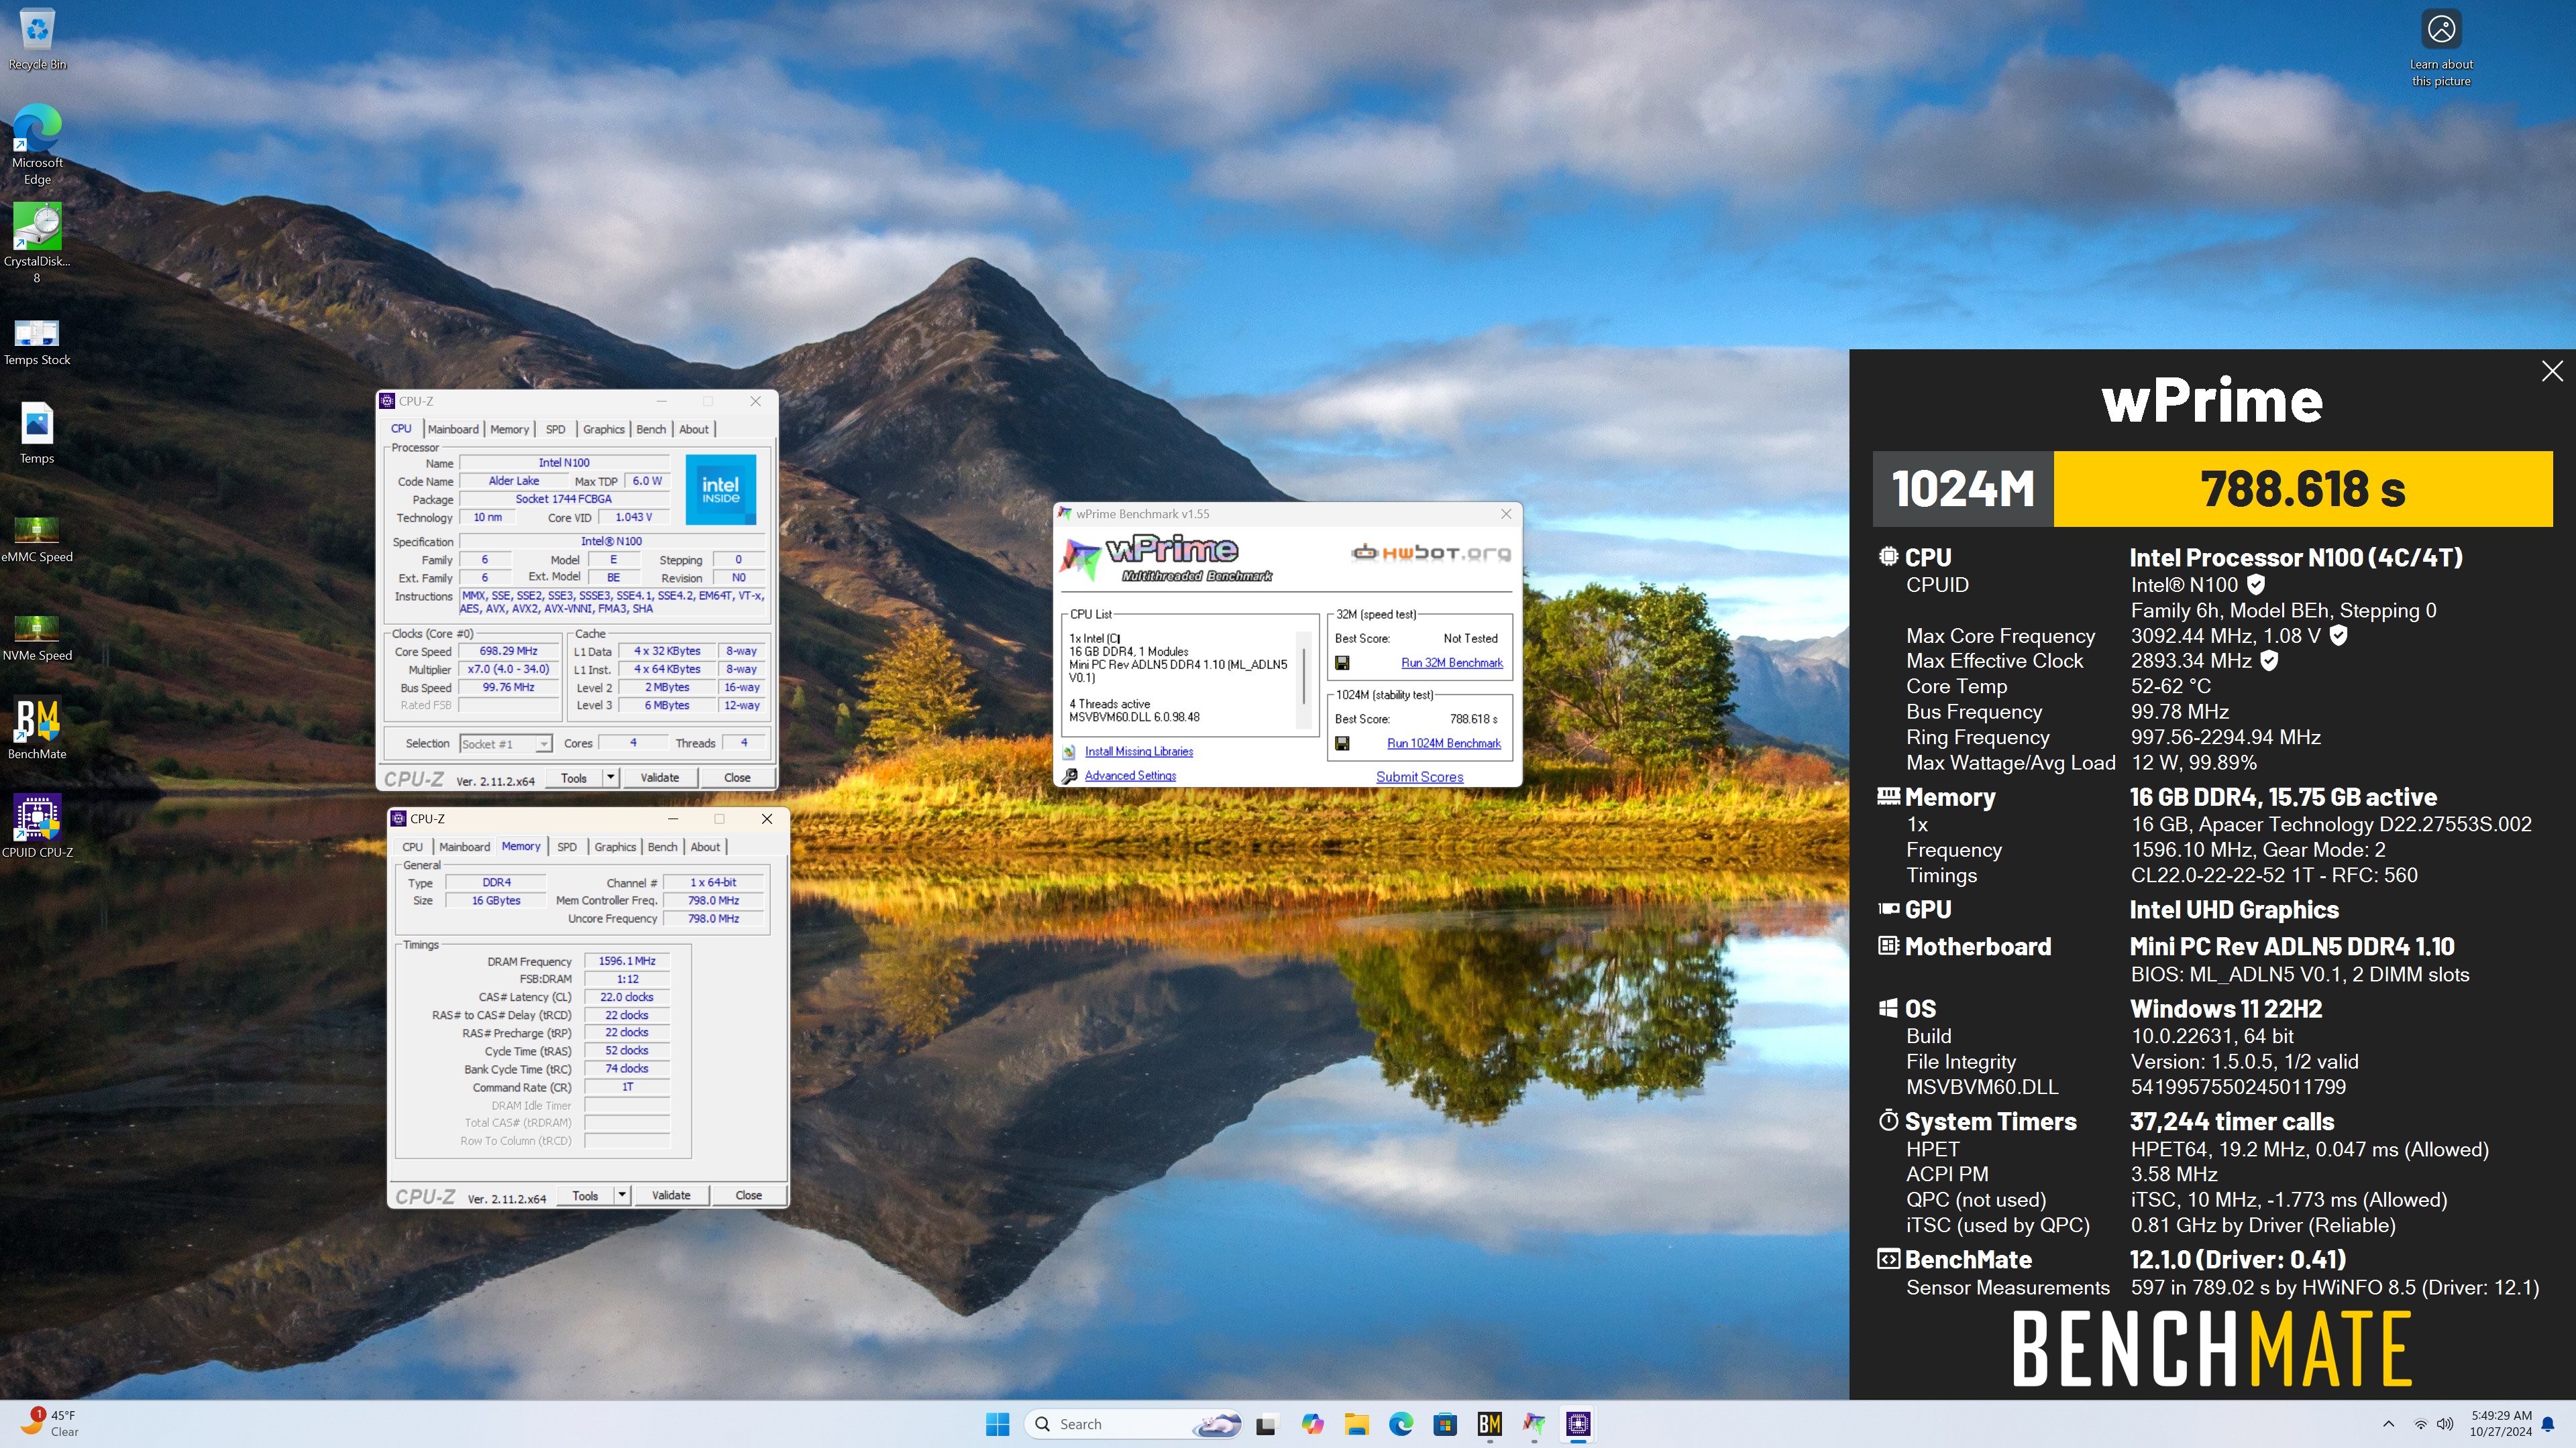
Task: Click the taskbar Search box
Action: click(x=1133, y=1424)
